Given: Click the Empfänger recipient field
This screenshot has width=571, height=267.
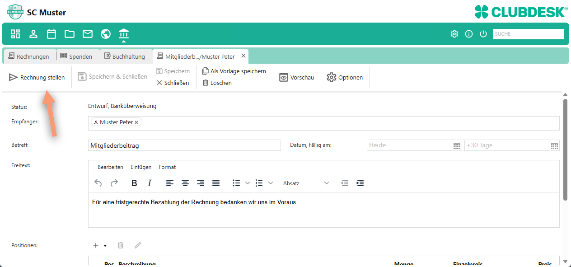Looking at the screenshot, I should click(x=323, y=123).
